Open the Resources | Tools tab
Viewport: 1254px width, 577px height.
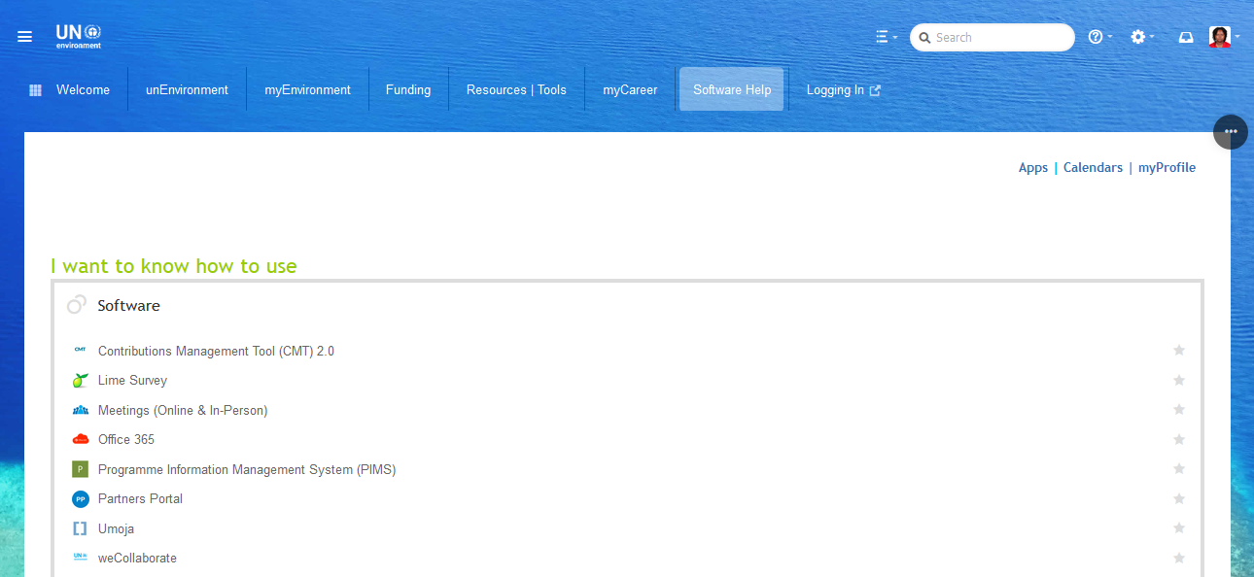click(516, 90)
